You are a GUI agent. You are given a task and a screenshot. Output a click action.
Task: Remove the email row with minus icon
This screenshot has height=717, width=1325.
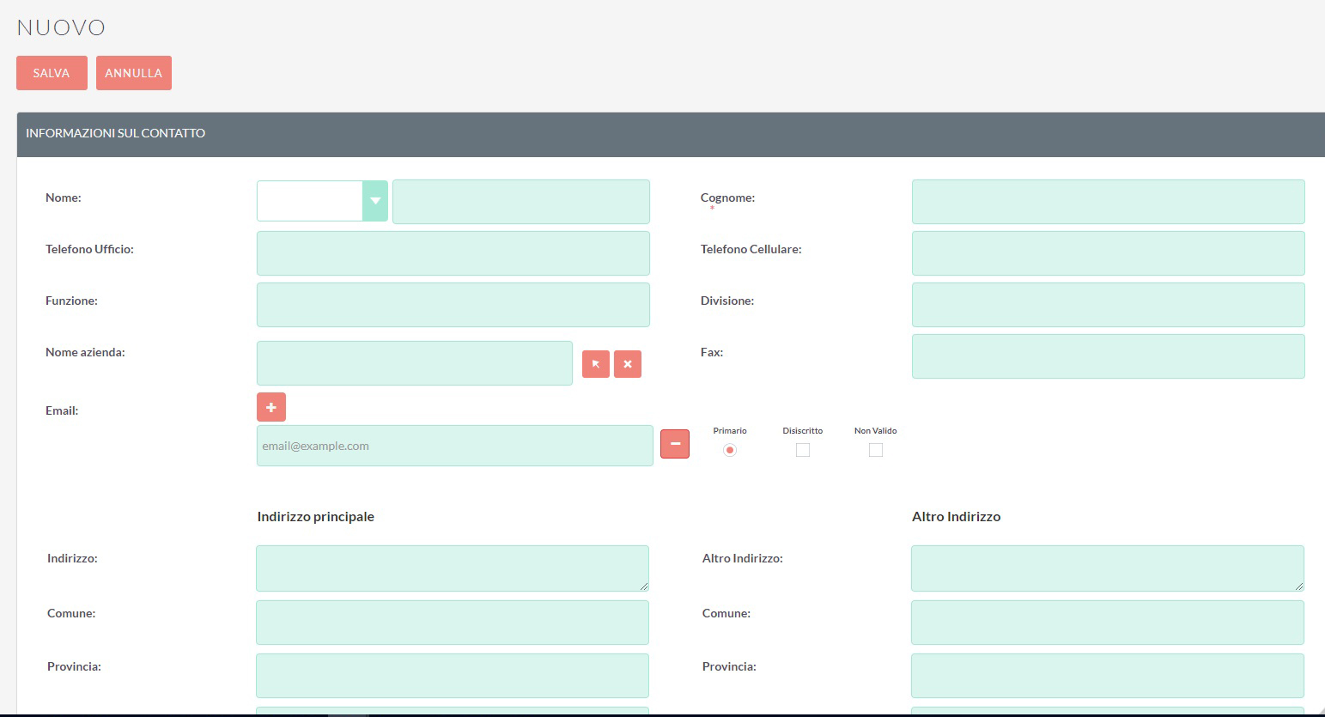(x=675, y=444)
